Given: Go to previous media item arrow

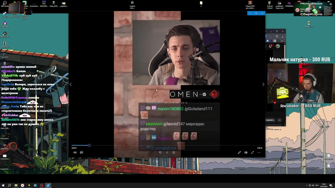Looking at the screenshot, I should (70, 84).
